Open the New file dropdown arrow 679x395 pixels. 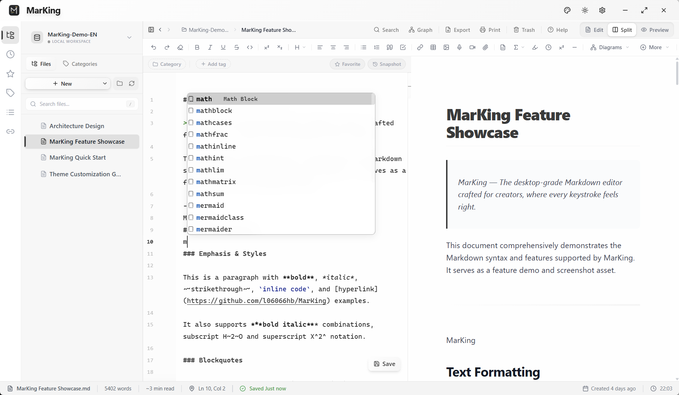tap(105, 84)
